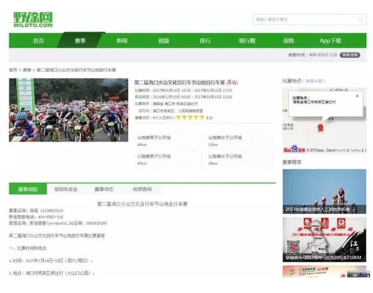This screenshot has width=373, height=293.
Task: Click the third trophy rating icon
Action: click(190, 117)
